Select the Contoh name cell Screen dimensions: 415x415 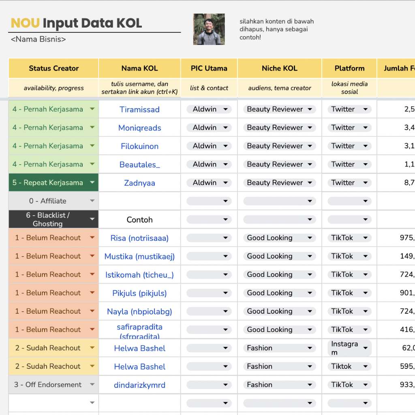tap(139, 220)
